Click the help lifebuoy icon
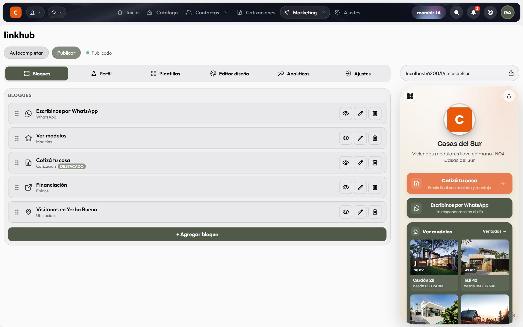This screenshot has height=327, width=523. (490, 12)
